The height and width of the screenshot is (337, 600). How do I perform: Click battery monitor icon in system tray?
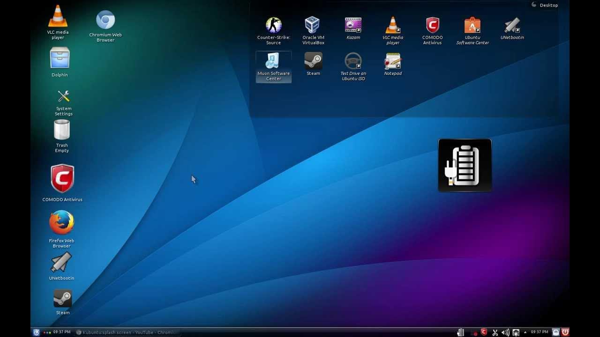click(x=461, y=332)
